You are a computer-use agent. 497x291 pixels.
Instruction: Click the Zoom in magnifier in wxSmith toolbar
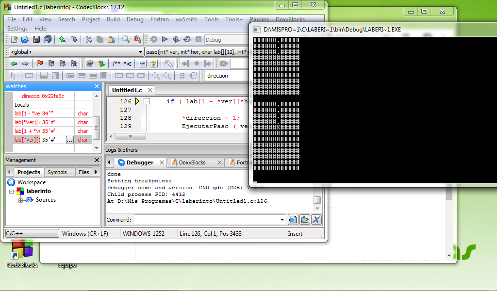pos(156,76)
